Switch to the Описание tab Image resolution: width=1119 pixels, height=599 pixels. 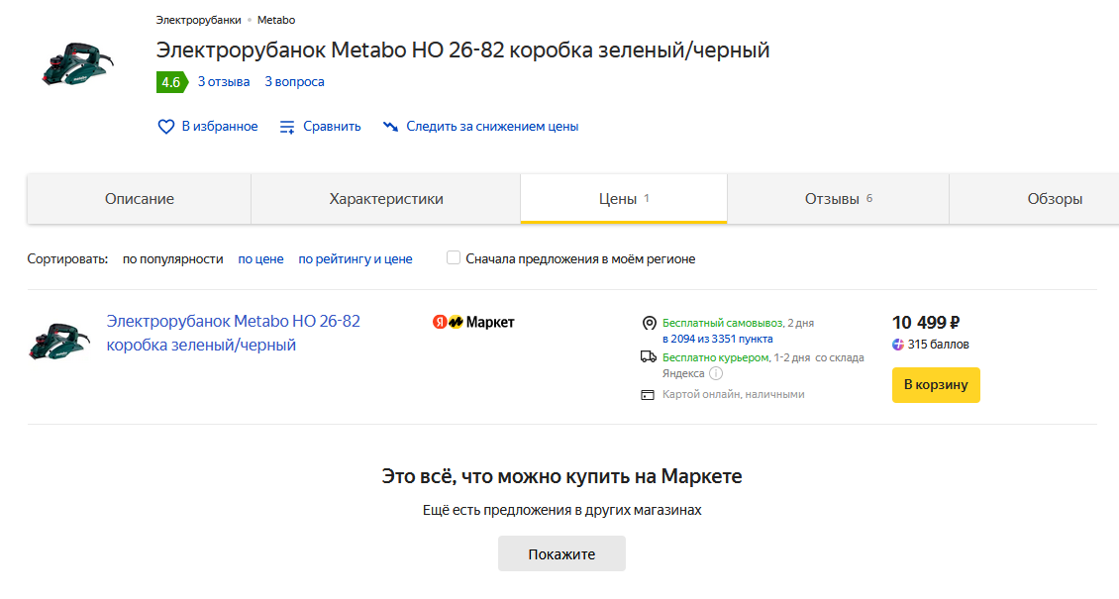tap(140, 199)
